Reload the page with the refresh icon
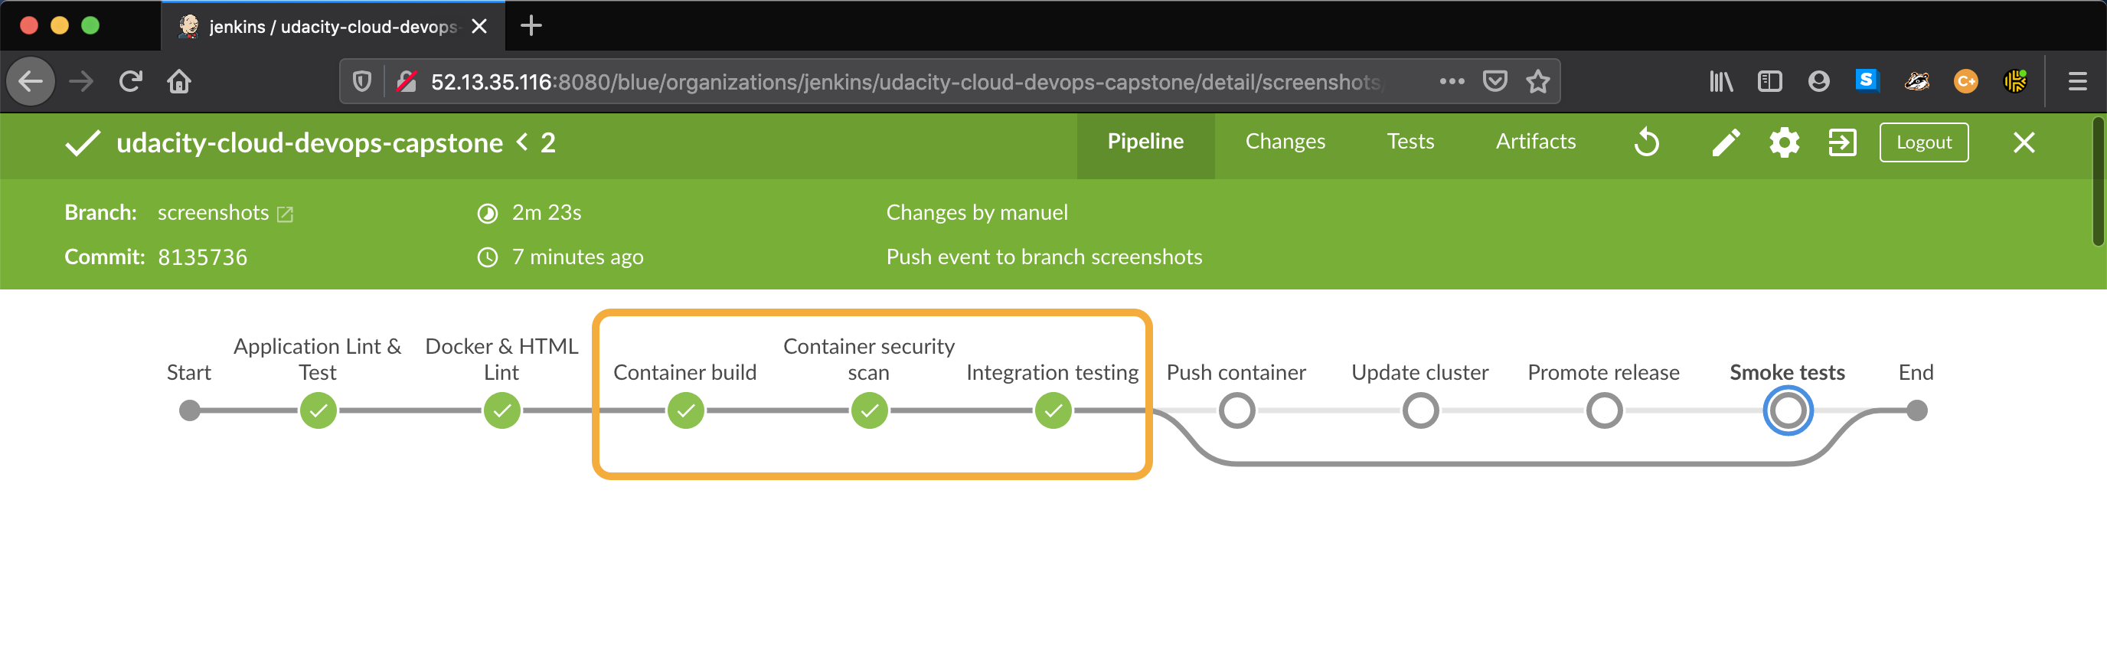The image size is (2107, 657). click(130, 81)
